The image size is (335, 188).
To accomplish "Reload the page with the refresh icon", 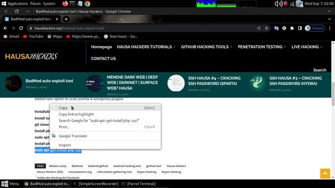I will [21, 28].
